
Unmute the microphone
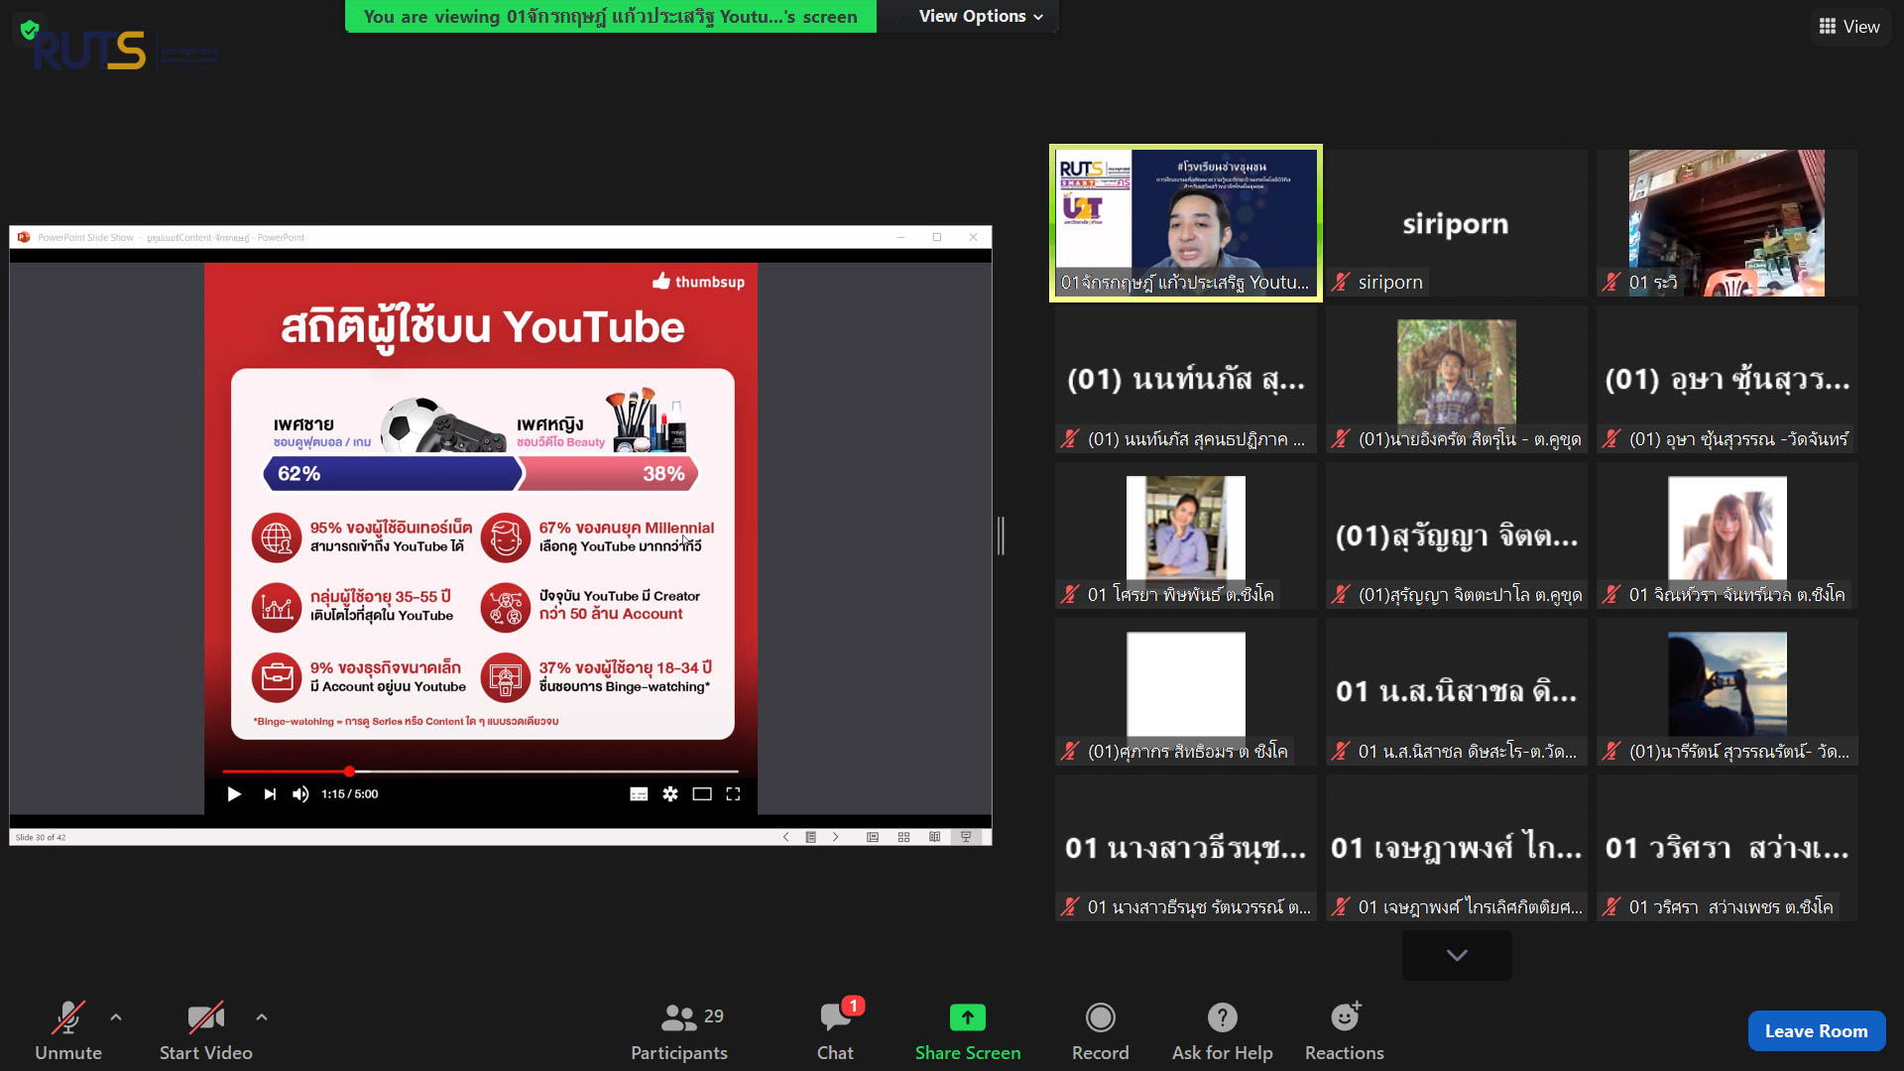[x=67, y=1031]
